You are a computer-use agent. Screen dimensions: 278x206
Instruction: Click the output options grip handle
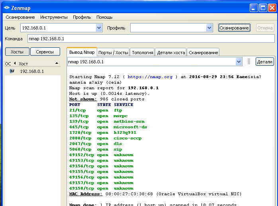[249, 62]
